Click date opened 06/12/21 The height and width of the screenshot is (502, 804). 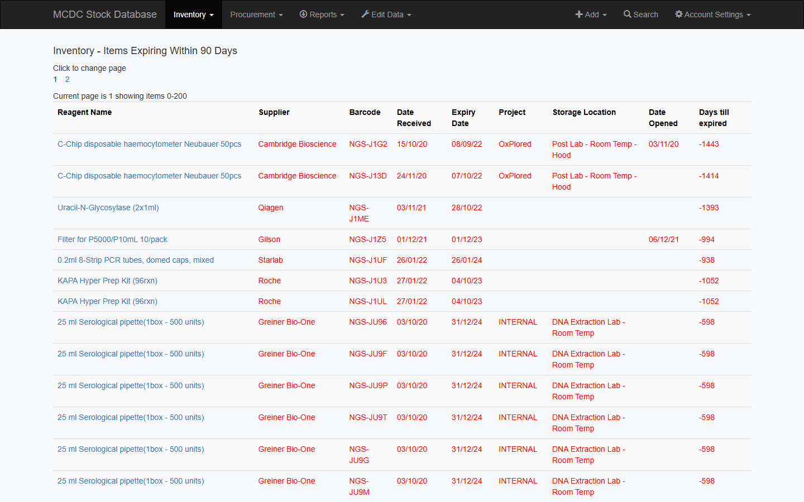tap(664, 239)
